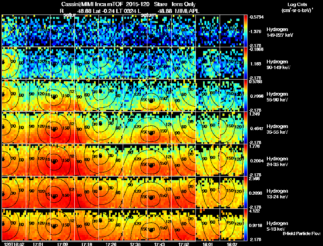Click the 0.4647 color scale value
323x246 pixels.
257,128
